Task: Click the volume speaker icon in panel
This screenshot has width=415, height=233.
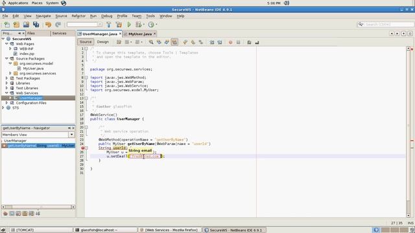Action: coord(287,3)
